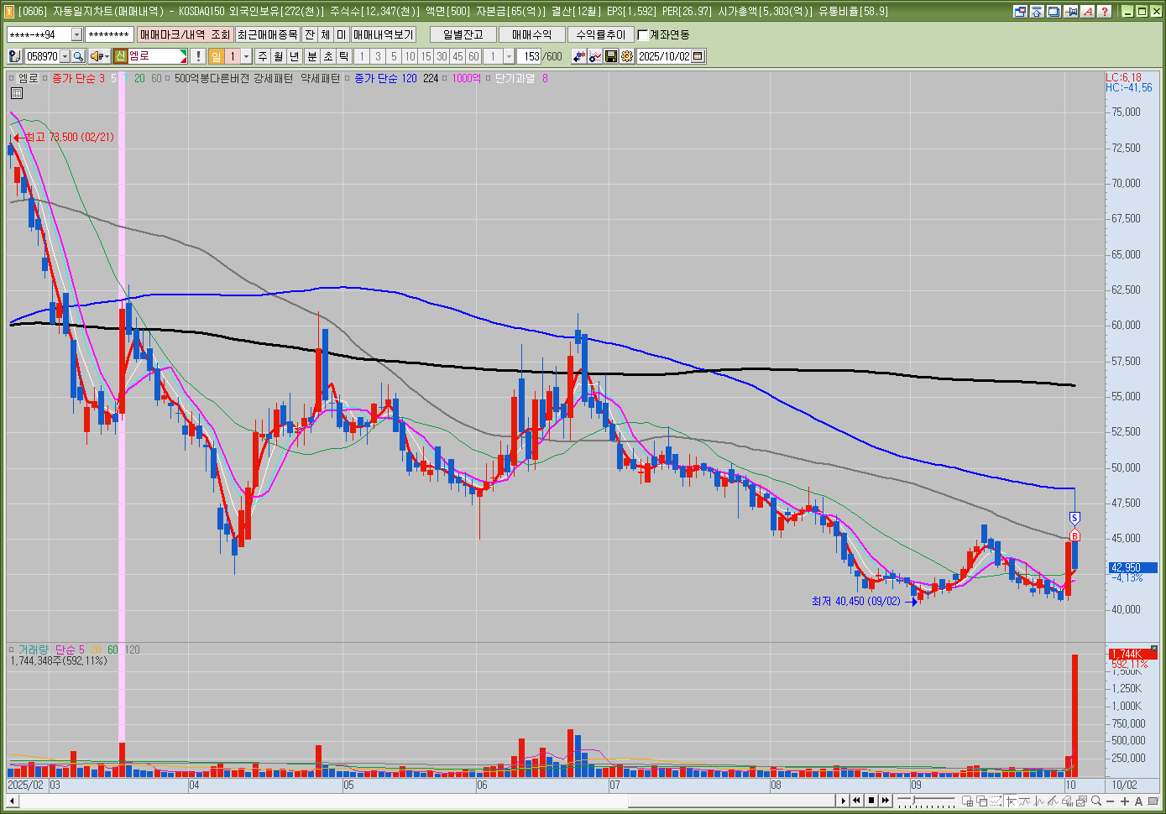Select the 미 tab button
This screenshot has height=814, width=1166.
point(341,34)
